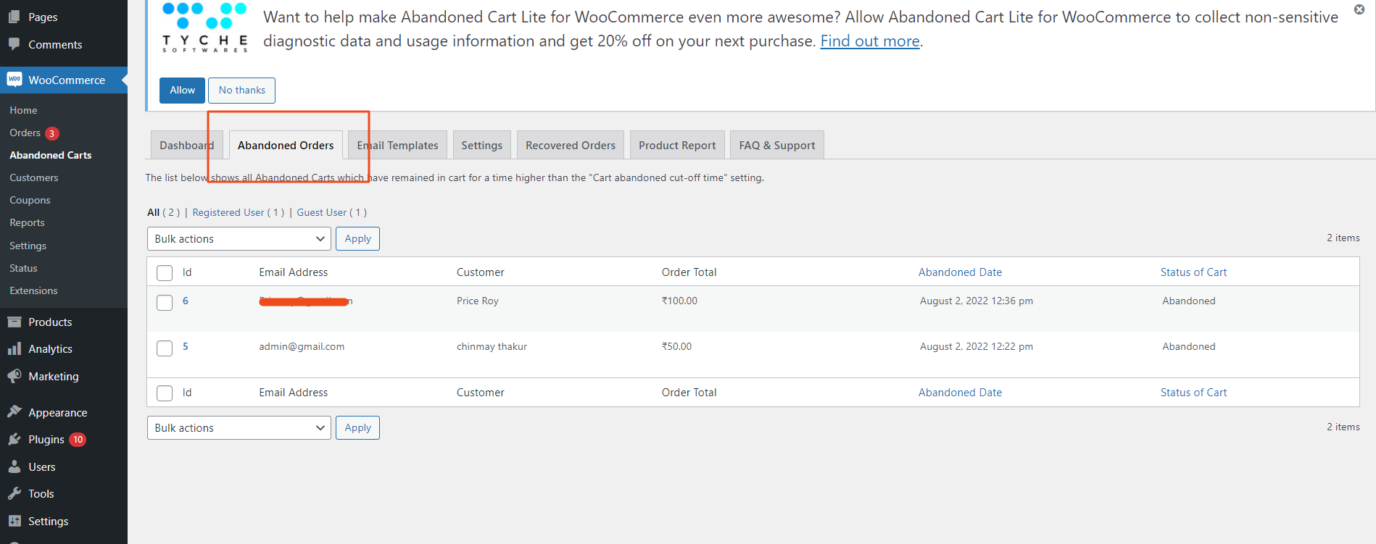This screenshot has height=544, width=1376.
Task: Dismiss the Tyche notice with X icon
Action: click(1359, 9)
